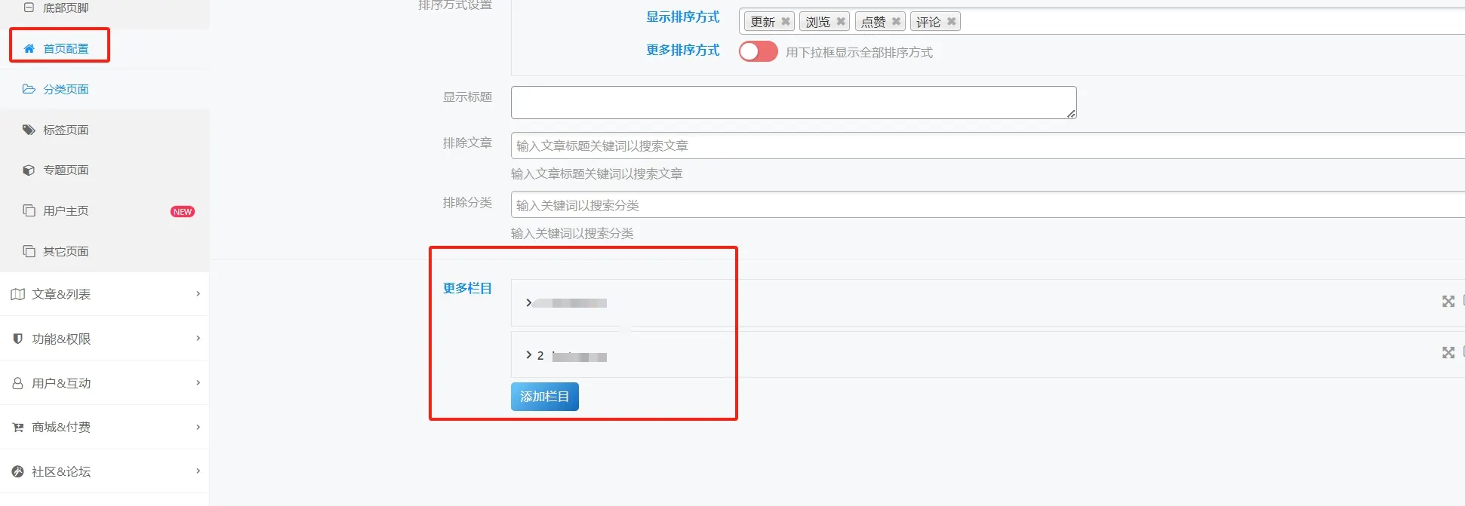
Task: Click the copy icon beside 其它页面
Action: [x=29, y=251]
